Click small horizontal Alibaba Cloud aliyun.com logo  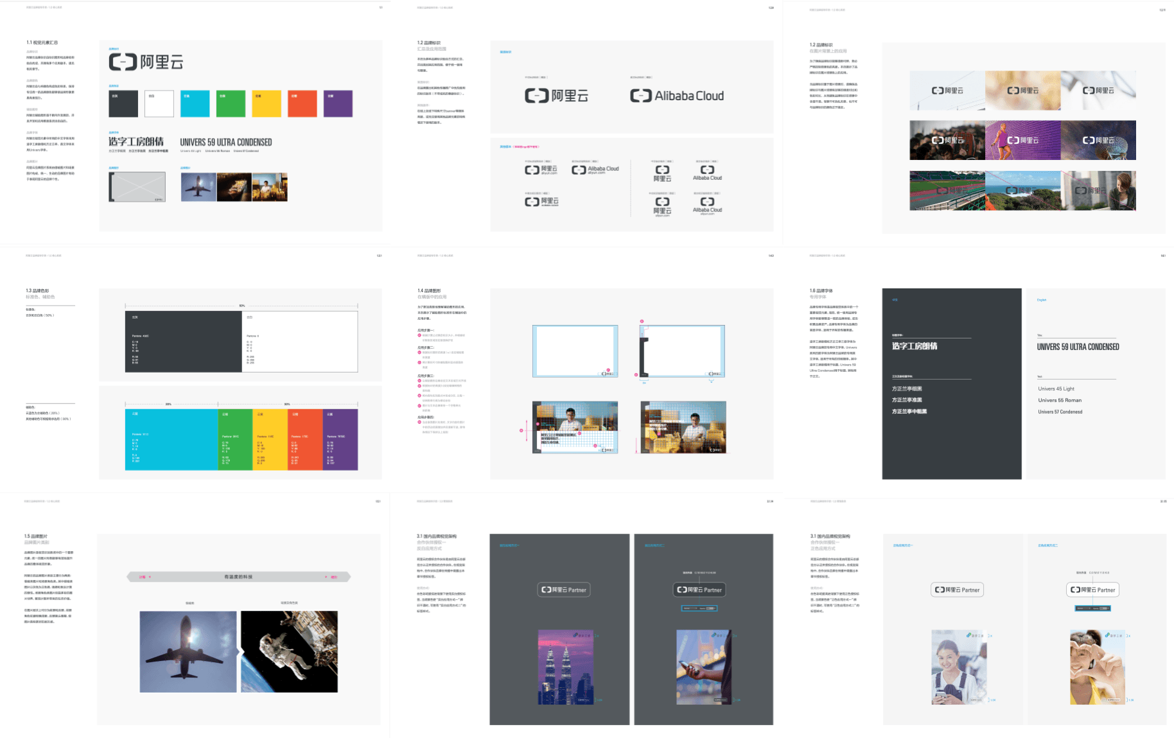[x=595, y=170]
